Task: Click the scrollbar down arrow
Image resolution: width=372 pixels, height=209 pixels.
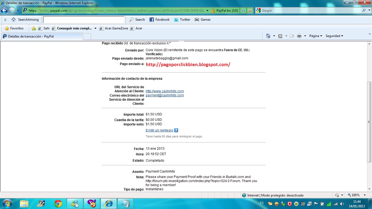Action: (x=369, y=189)
